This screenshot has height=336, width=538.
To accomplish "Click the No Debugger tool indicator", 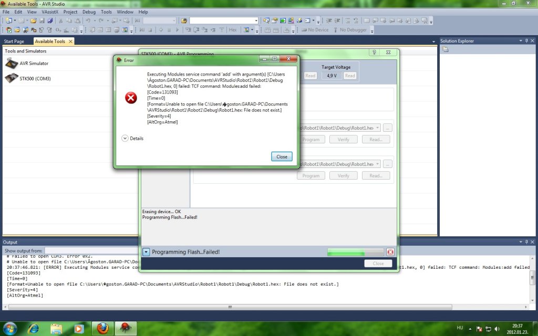I will click(350, 30).
